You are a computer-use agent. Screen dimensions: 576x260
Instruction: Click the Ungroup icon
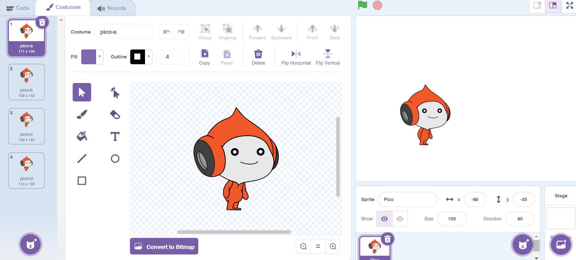click(228, 29)
